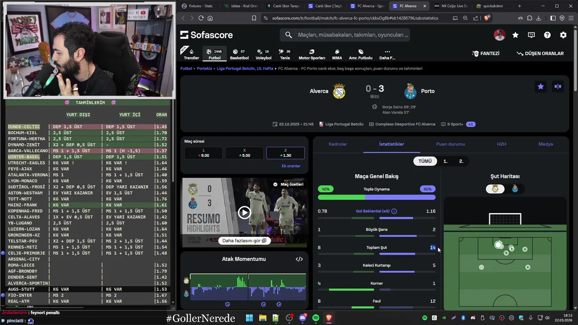Open Spotify from the taskbar
The image size is (578, 325).
[x=316, y=318]
